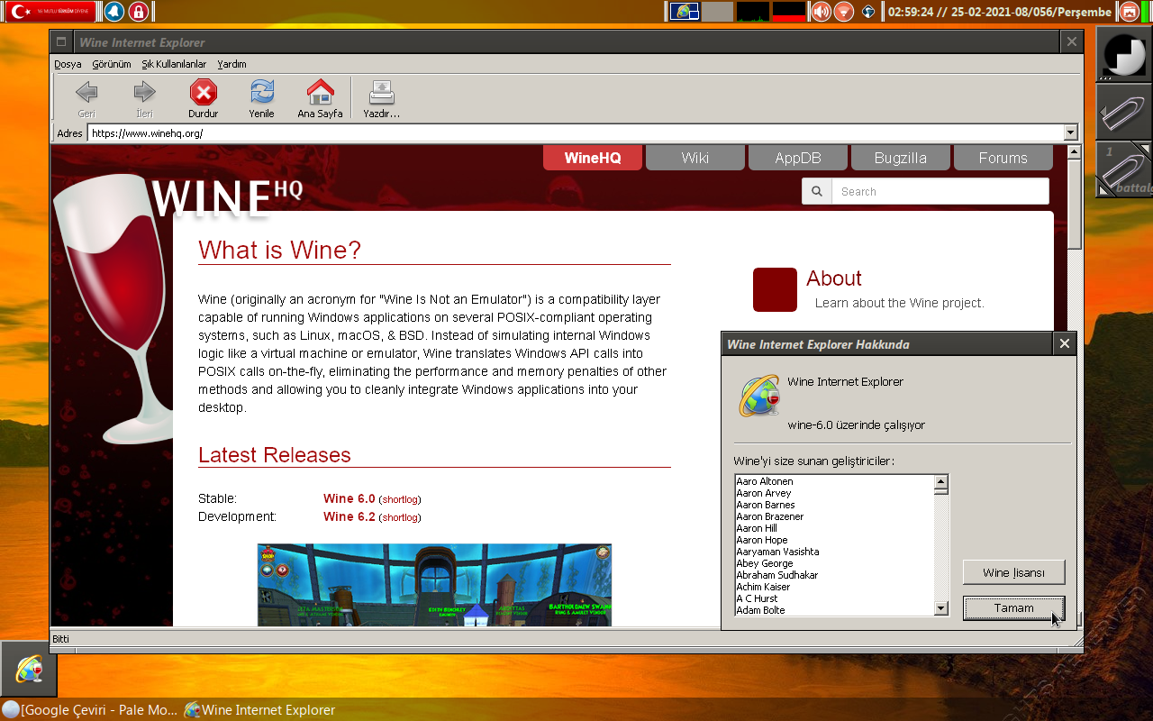Click the browser page scroll-up arrow
Screen dimensions: 1153x721
coord(1073,152)
